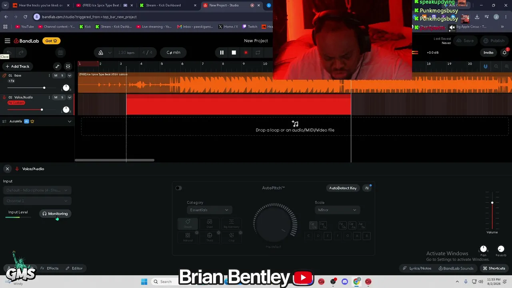
Task: Toggle the snap-to-grid magnet
Action: pyautogui.click(x=486, y=66)
